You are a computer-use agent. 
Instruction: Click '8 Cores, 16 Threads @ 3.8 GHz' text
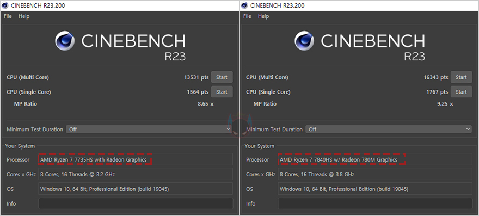pos(317,174)
